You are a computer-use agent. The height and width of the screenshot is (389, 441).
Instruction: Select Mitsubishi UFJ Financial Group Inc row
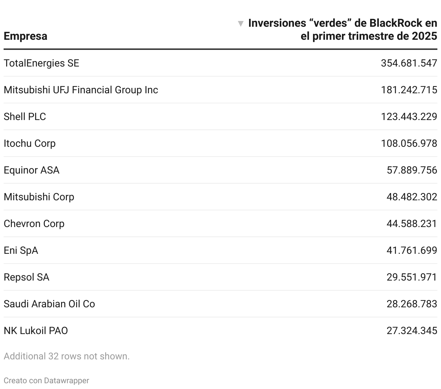point(220,90)
